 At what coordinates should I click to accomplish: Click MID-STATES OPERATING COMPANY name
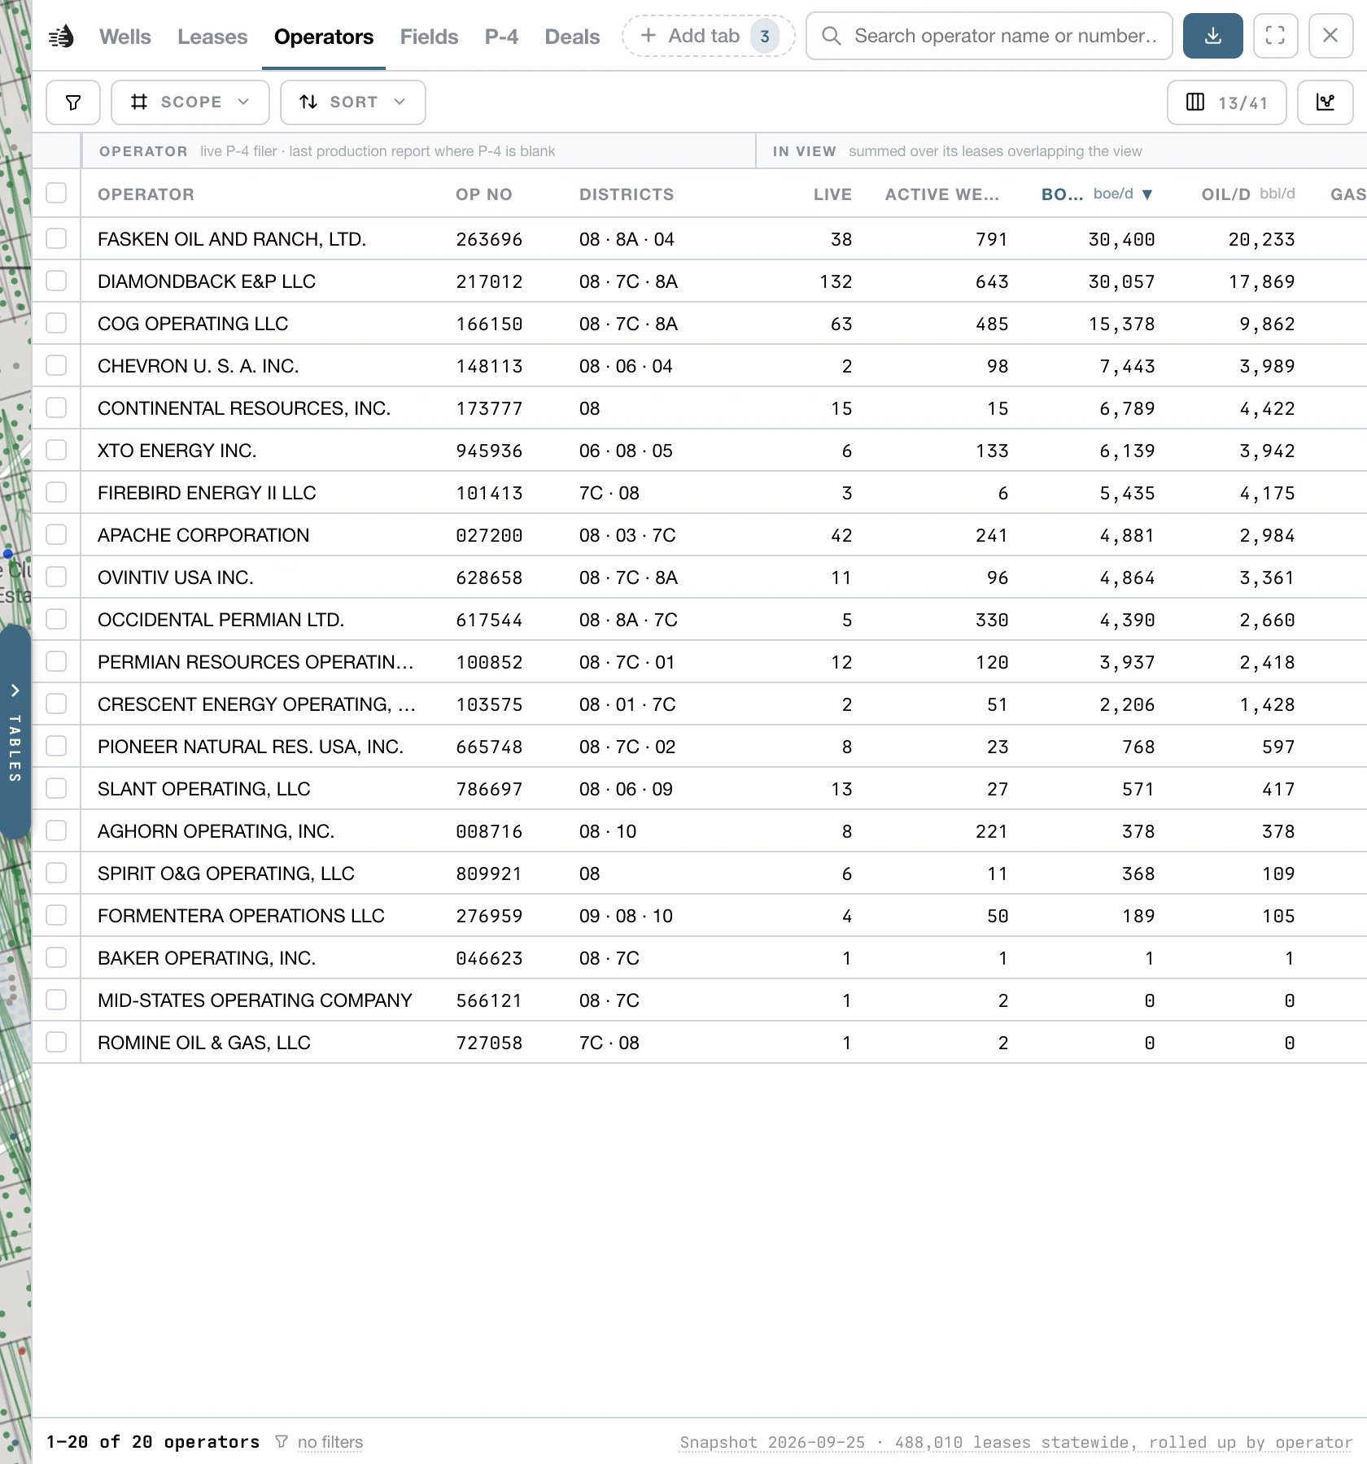click(255, 1000)
